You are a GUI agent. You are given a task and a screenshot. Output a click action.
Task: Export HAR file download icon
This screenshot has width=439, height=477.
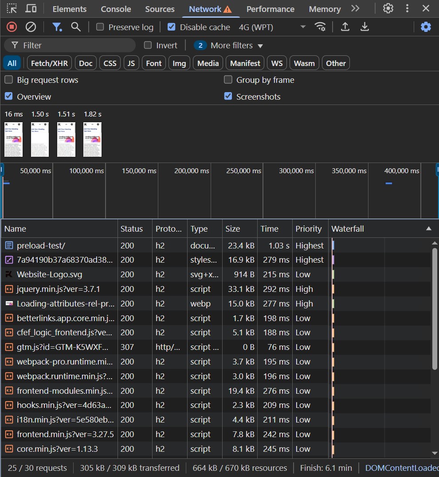pos(365,27)
